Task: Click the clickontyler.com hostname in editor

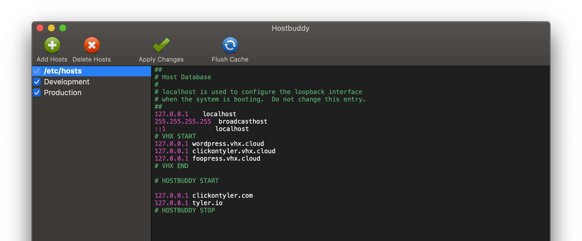Action: [x=222, y=196]
